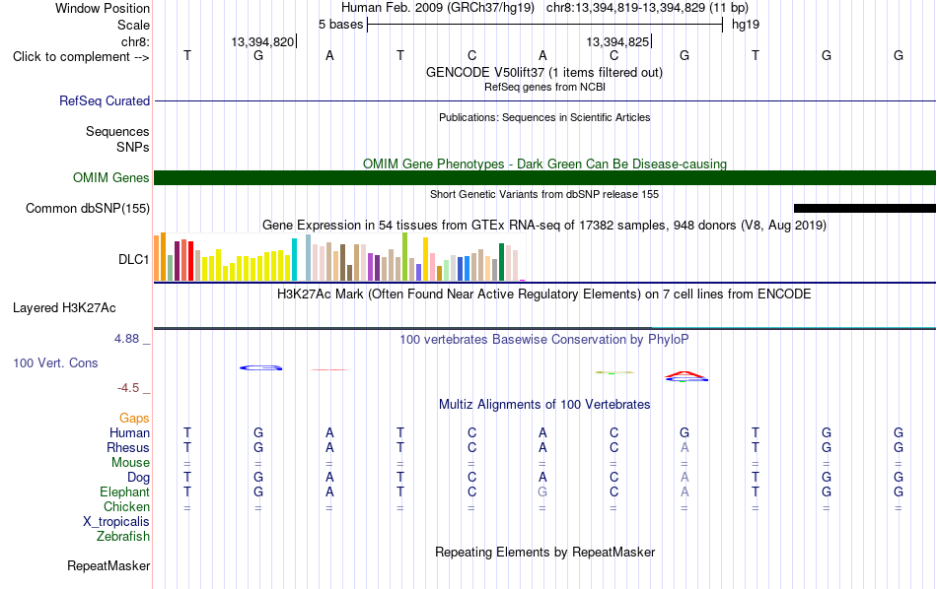Open the 100 Vert. Cons track label
This screenshot has height=589, width=937.
click(55, 362)
